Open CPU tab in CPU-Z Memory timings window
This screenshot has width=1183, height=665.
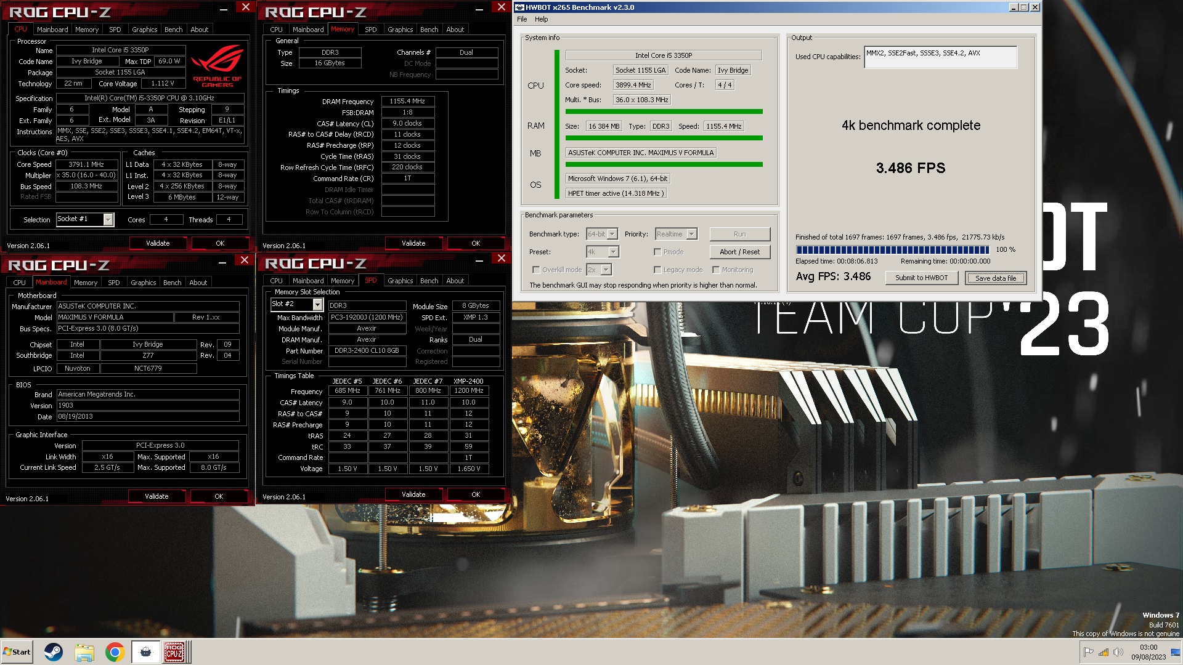pyautogui.click(x=276, y=30)
